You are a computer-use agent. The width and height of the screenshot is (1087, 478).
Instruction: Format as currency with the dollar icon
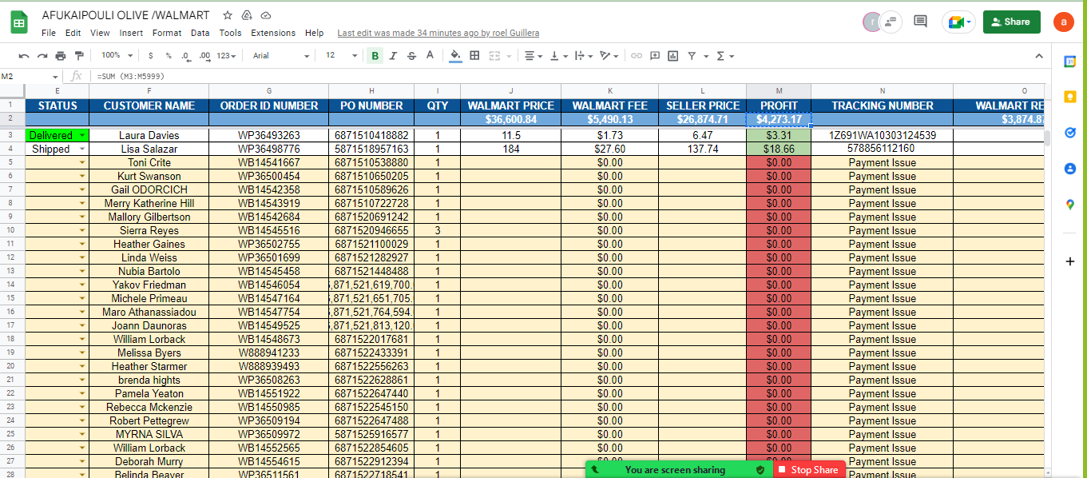151,56
